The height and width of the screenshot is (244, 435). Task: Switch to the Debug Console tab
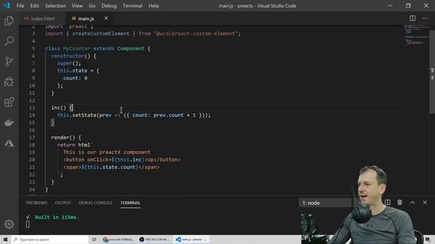click(96, 203)
